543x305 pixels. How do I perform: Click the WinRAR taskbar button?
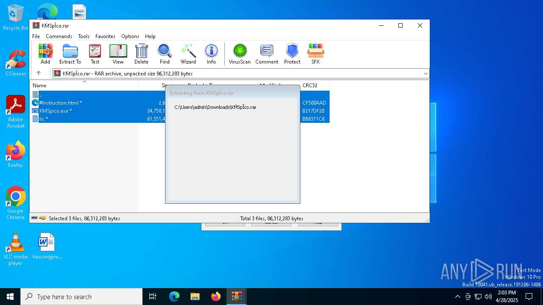click(236, 297)
